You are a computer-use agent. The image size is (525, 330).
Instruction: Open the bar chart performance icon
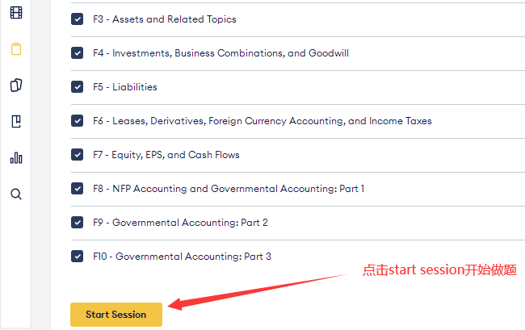click(16, 157)
